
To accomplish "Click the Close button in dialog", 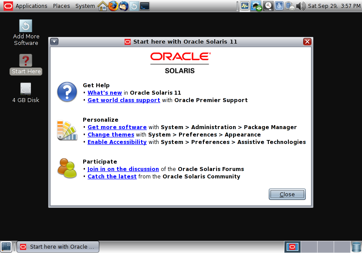I will 287,194.
